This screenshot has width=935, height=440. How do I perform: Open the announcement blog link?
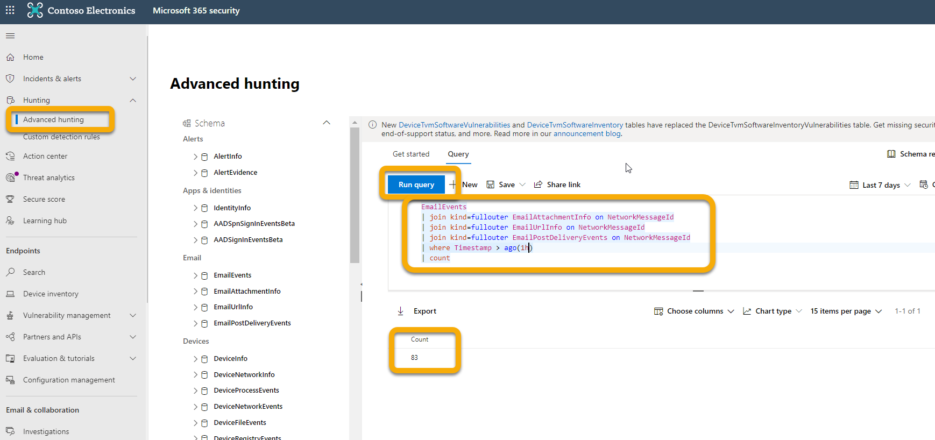coord(587,133)
